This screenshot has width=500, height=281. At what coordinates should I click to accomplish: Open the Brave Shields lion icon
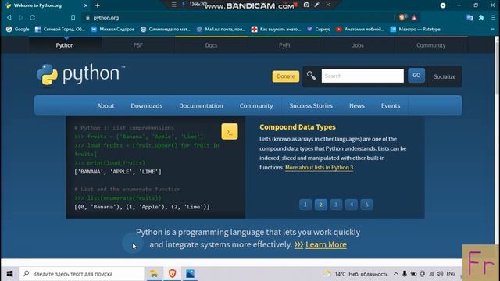402,17
